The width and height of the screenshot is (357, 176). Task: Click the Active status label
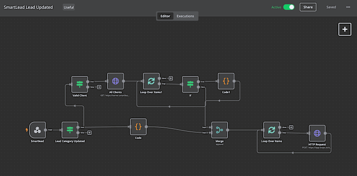[x=276, y=7]
